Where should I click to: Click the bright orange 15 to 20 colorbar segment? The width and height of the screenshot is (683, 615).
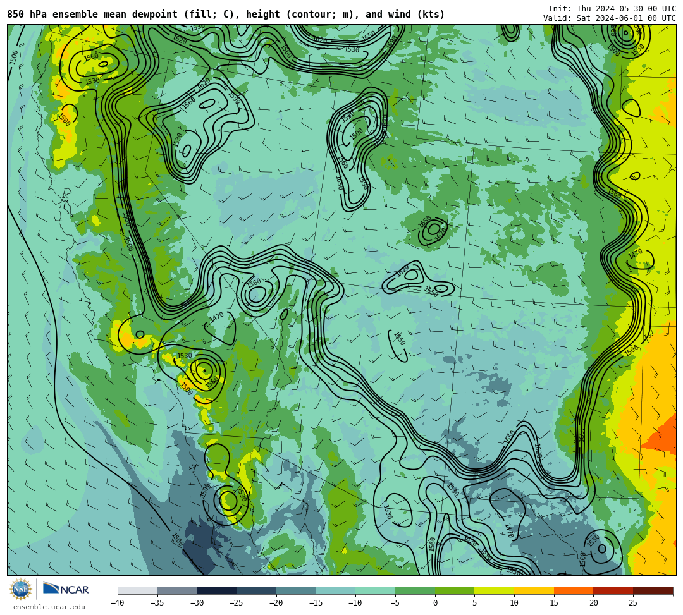tap(573, 590)
